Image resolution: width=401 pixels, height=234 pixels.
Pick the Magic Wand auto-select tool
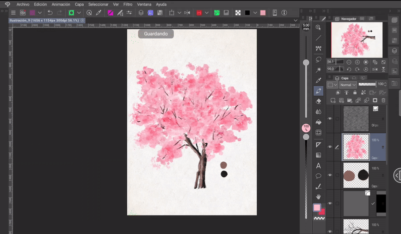(x=318, y=70)
